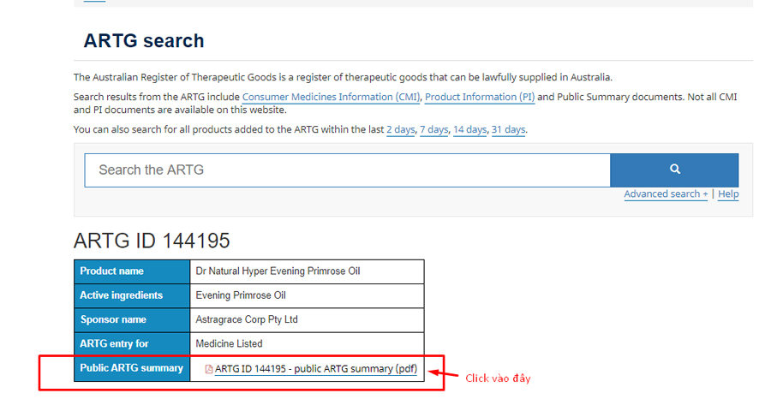This screenshot has width=771, height=405.
Task: Select the ARTG search page heading
Action: tap(144, 41)
